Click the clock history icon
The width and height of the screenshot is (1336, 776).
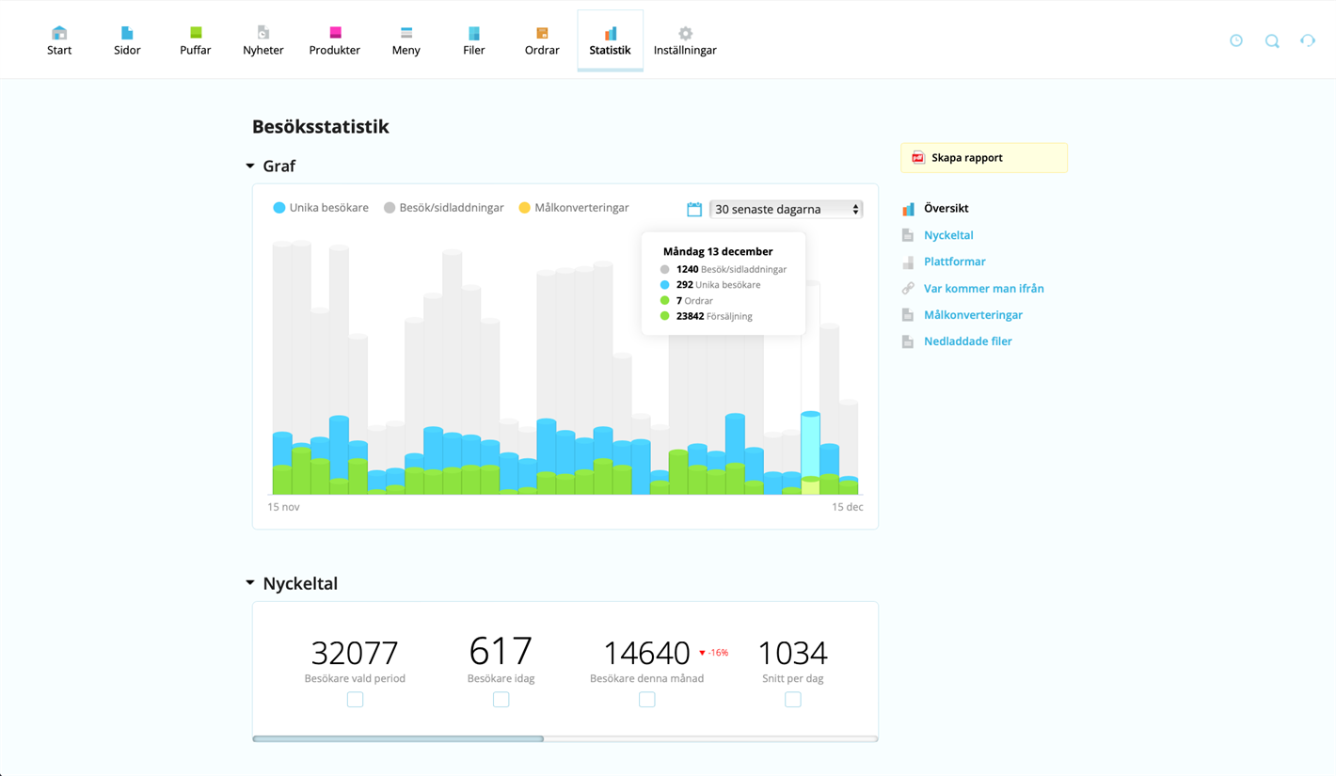pyautogui.click(x=1236, y=40)
